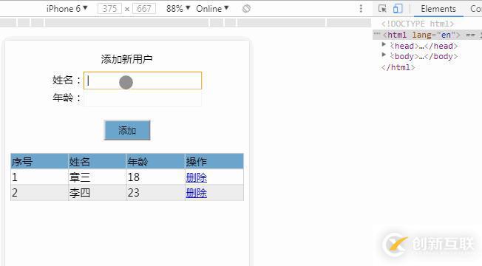
Task: Focus the 姓名 input field
Action: click(x=143, y=81)
